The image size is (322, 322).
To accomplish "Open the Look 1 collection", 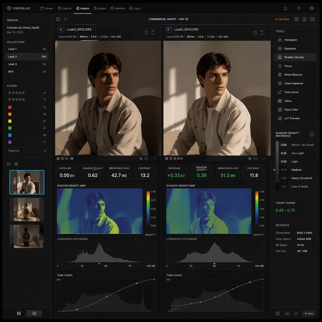I will click(x=27, y=49).
